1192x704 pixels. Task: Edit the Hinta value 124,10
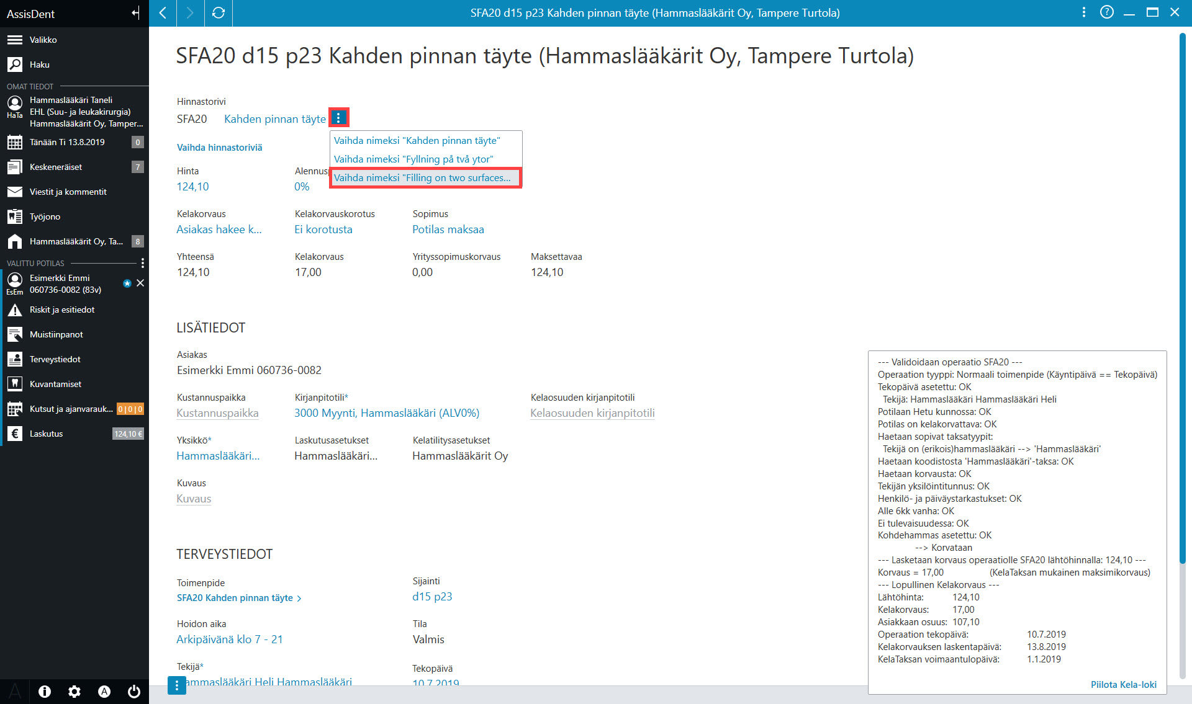point(192,187)
